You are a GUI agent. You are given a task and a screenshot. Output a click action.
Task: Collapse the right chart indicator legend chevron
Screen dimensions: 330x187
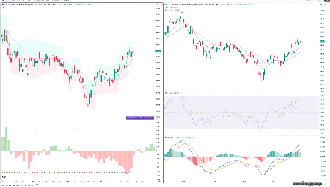(166, 13)
